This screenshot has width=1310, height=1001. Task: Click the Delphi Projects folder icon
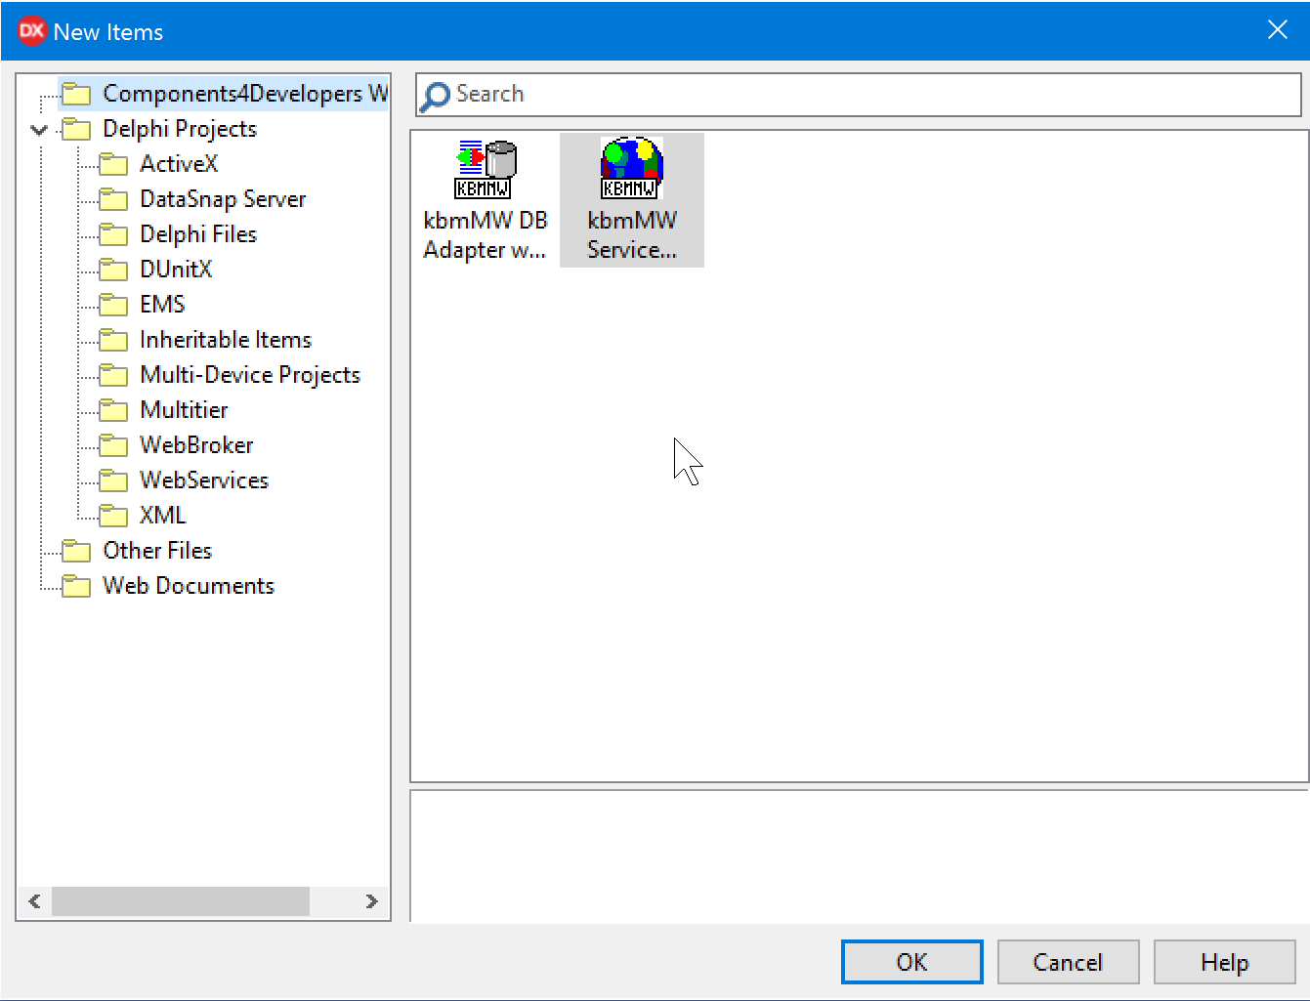coord(76,129)
